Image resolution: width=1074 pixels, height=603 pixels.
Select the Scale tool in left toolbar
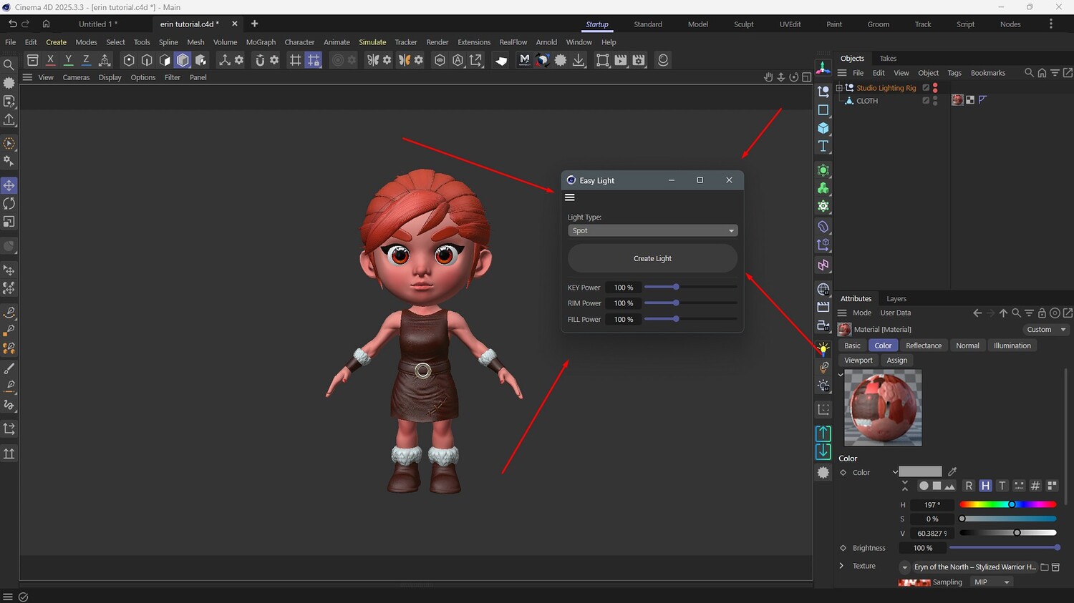[9, 222]
